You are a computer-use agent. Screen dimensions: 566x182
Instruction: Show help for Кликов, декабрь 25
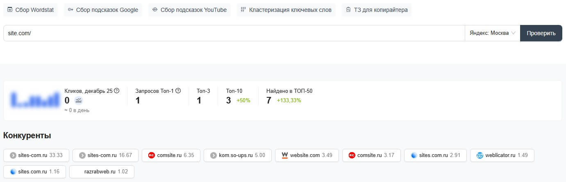(x=116, y=91)
